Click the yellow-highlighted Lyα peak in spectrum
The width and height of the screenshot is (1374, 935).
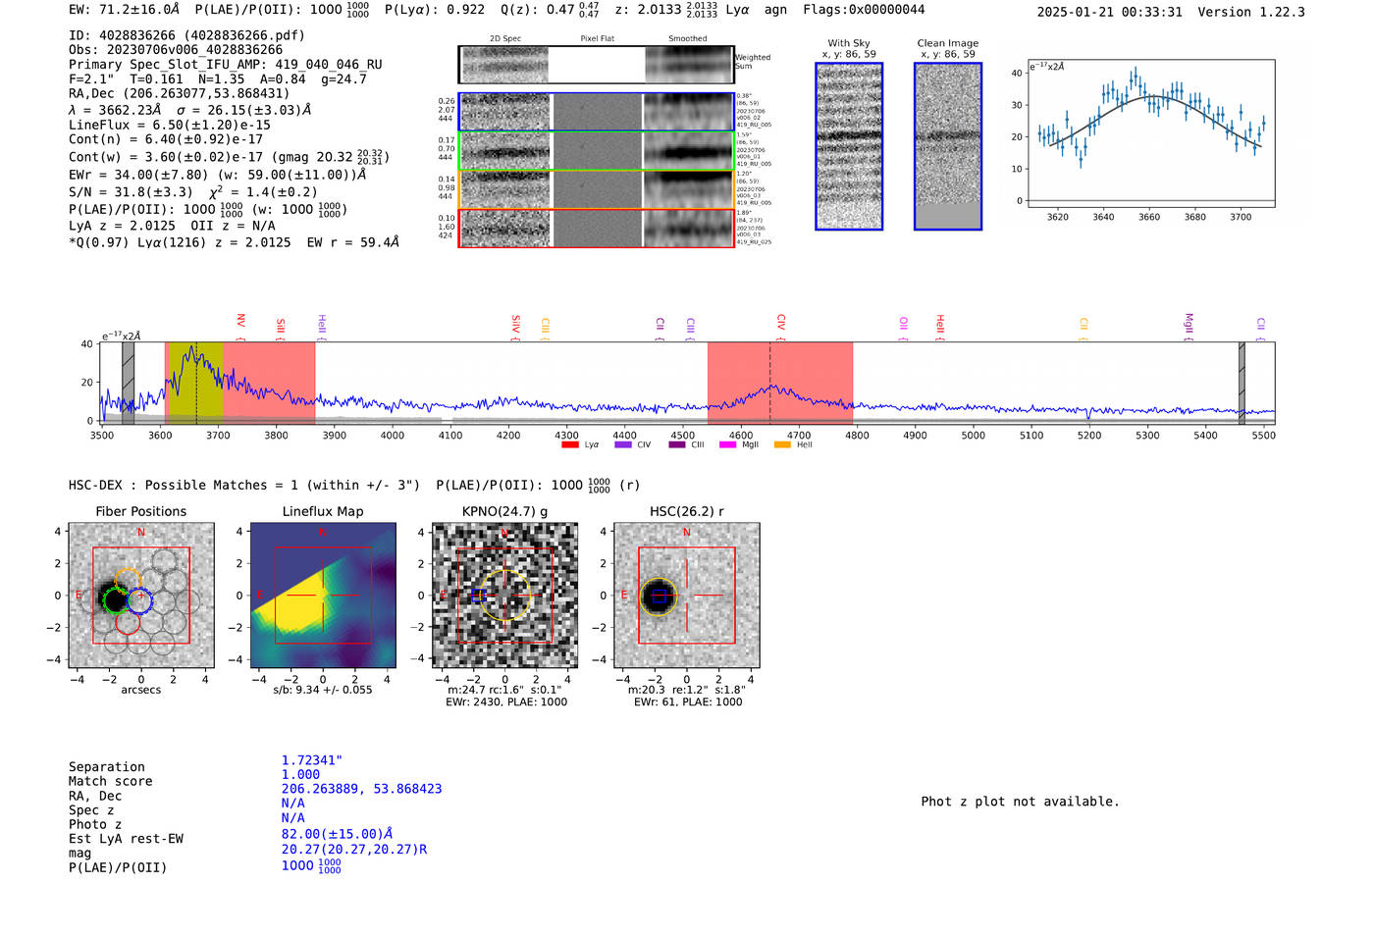pyautogui.click(x=196, y=383)
